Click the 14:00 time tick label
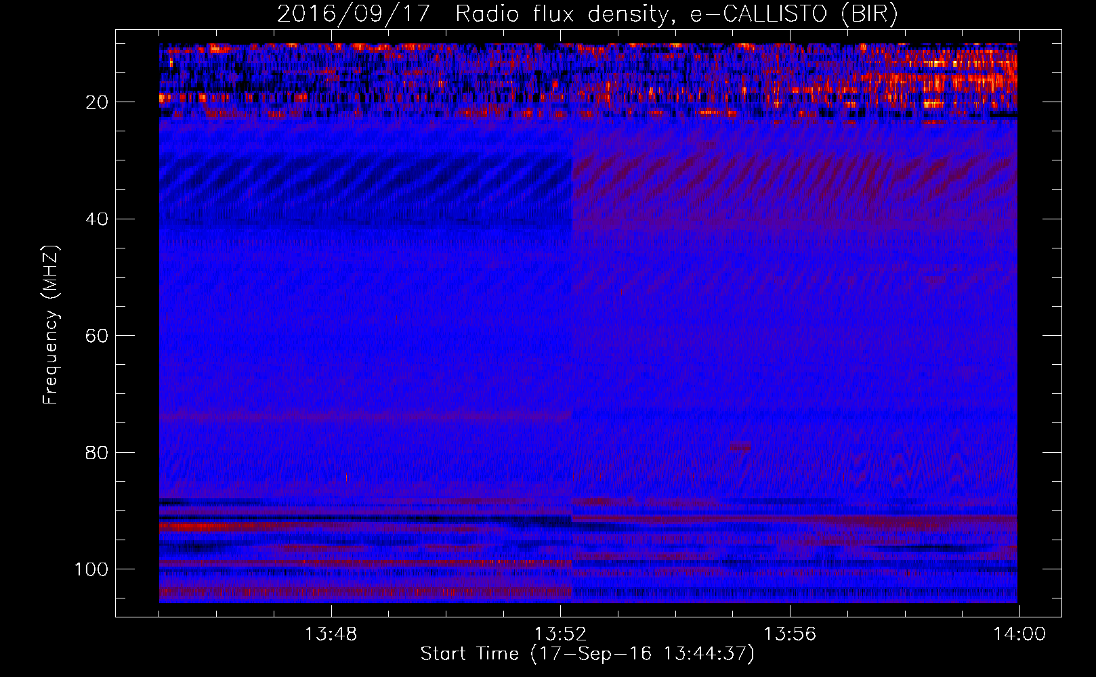Image resolution: width=1096 pixels, height=677 pixels. [x=1019, y=634]
